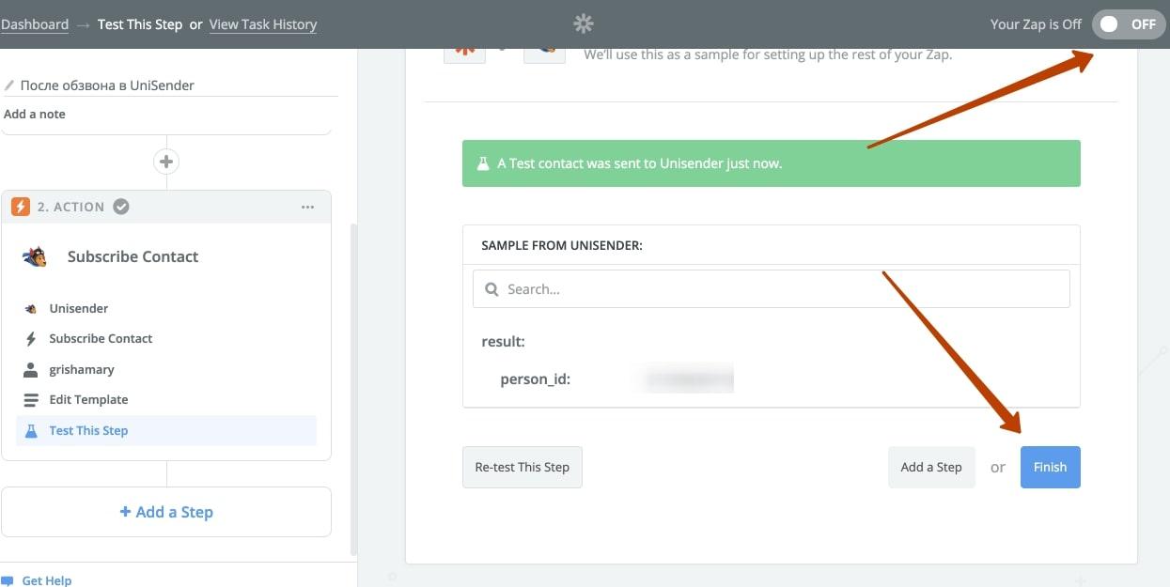The width and height of the screenshot is (1170, 587).
Task: Click the blue Finish button
Action: pos(1051,467)
